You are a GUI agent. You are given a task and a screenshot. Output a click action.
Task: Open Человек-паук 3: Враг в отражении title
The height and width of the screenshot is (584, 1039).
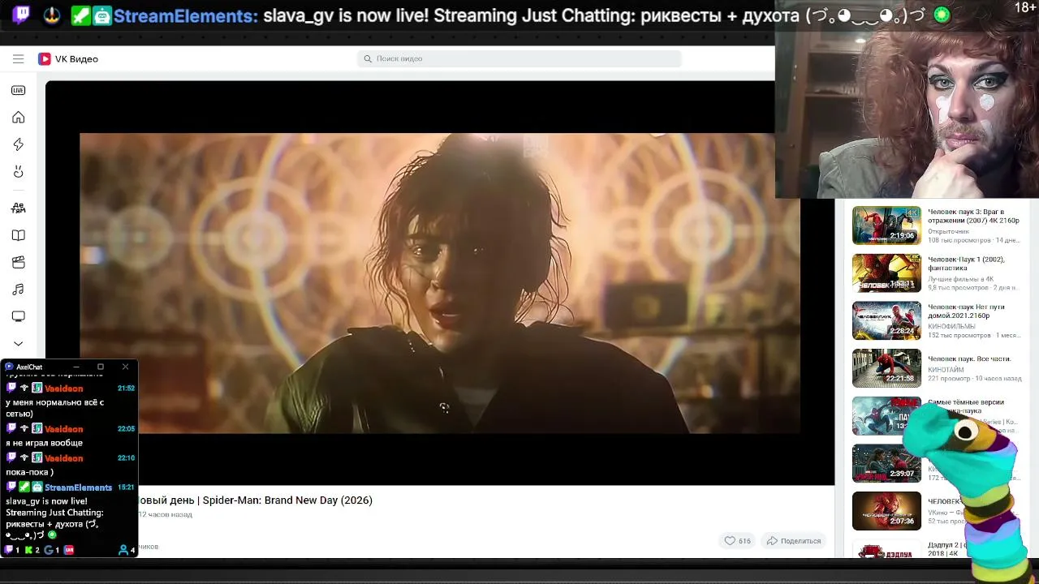click(973, 216)
